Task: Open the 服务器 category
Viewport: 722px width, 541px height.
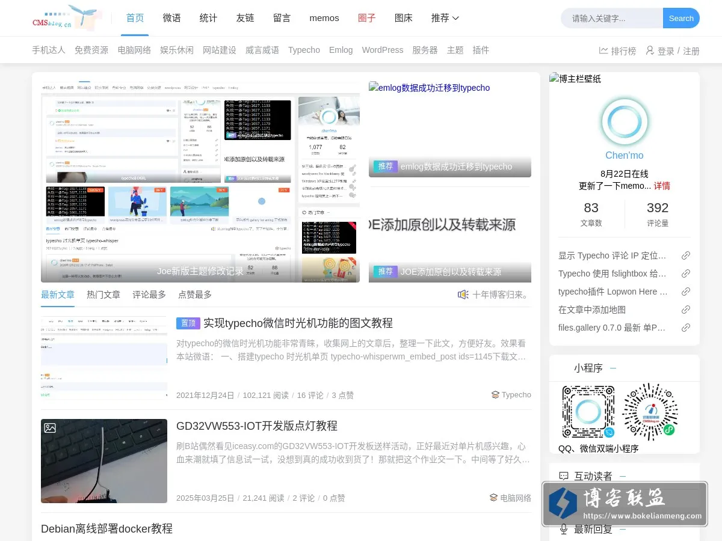Action: pos(425,50)
